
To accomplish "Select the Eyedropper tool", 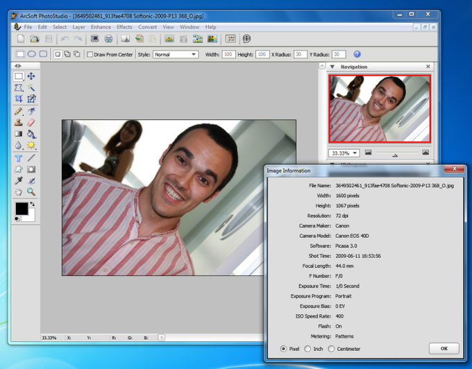I will point(19,180).
